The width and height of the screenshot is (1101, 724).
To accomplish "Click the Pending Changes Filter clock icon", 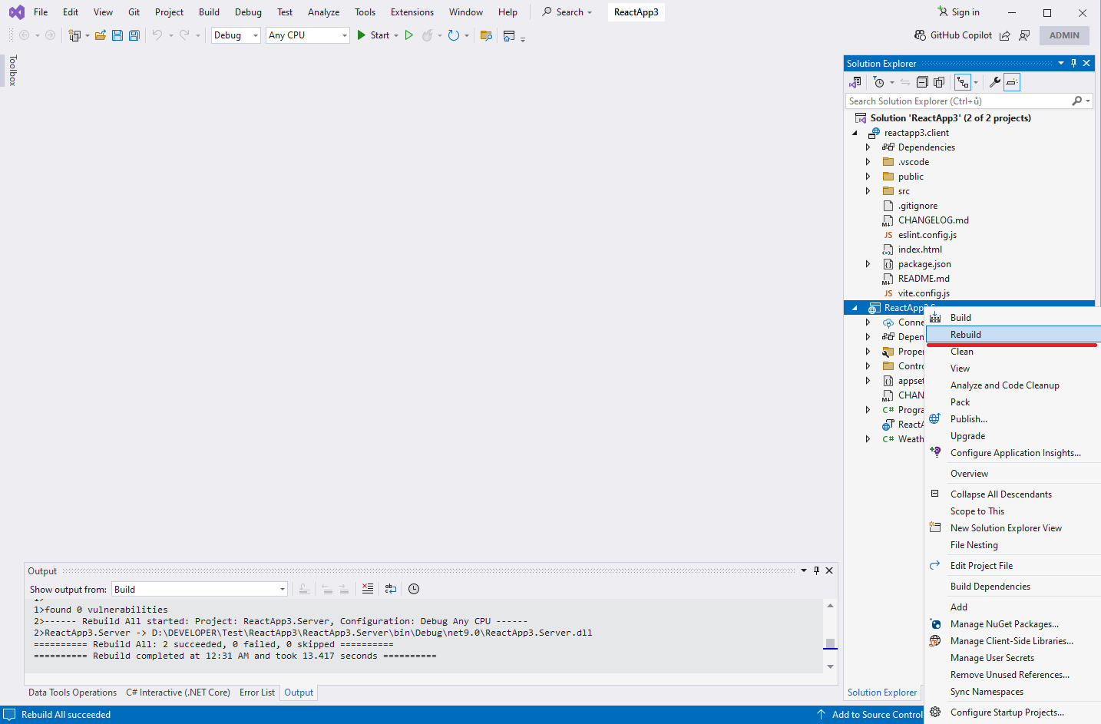I will (x=879, y=82).
